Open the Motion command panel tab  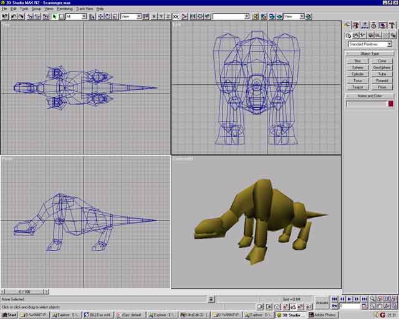coord(374,26)
